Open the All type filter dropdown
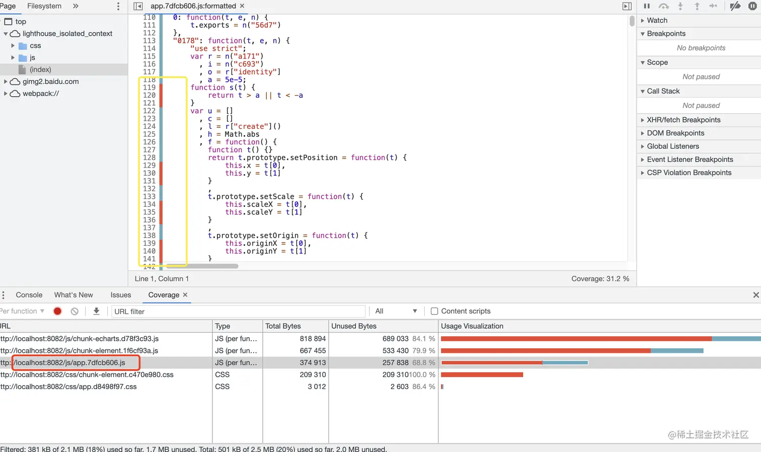The height and width of the screenshot is (452, 761). [x=396, y=311]
